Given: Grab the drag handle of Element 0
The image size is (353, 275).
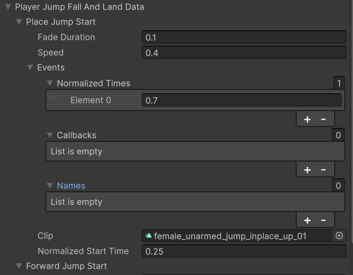Looking at the screenshot, I should tap(52, 99).
